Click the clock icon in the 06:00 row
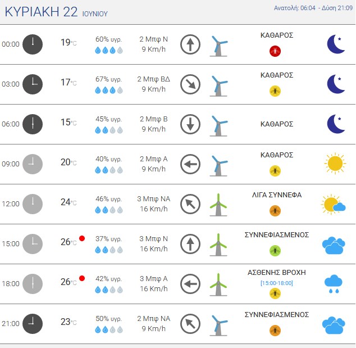Viewport: 356px width, 348px height. click(33, 124)
